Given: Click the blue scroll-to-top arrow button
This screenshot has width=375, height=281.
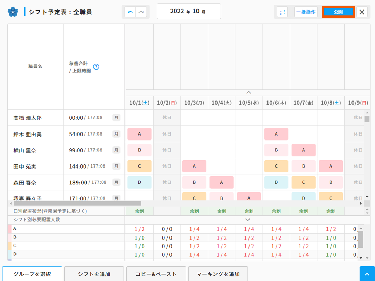Looking at the screenshot, I should click(x=367, y=274).
